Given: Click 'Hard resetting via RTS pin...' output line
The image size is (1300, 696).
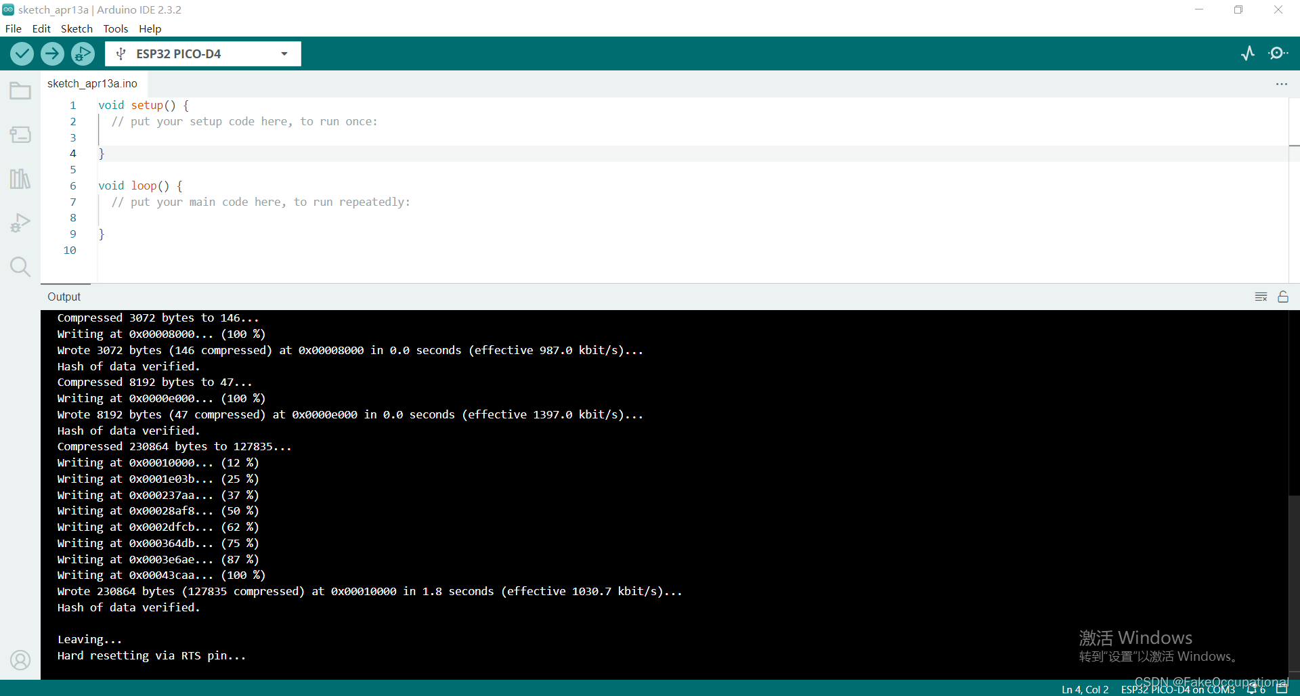Looking at the screenshot, I should click(x=152, y=656).
